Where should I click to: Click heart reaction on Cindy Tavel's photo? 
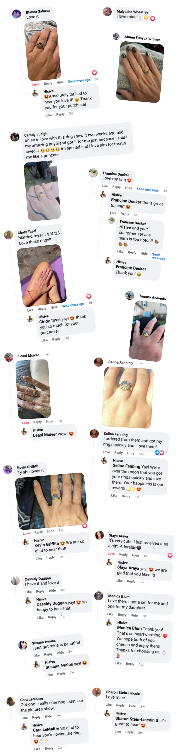[89, 296]
